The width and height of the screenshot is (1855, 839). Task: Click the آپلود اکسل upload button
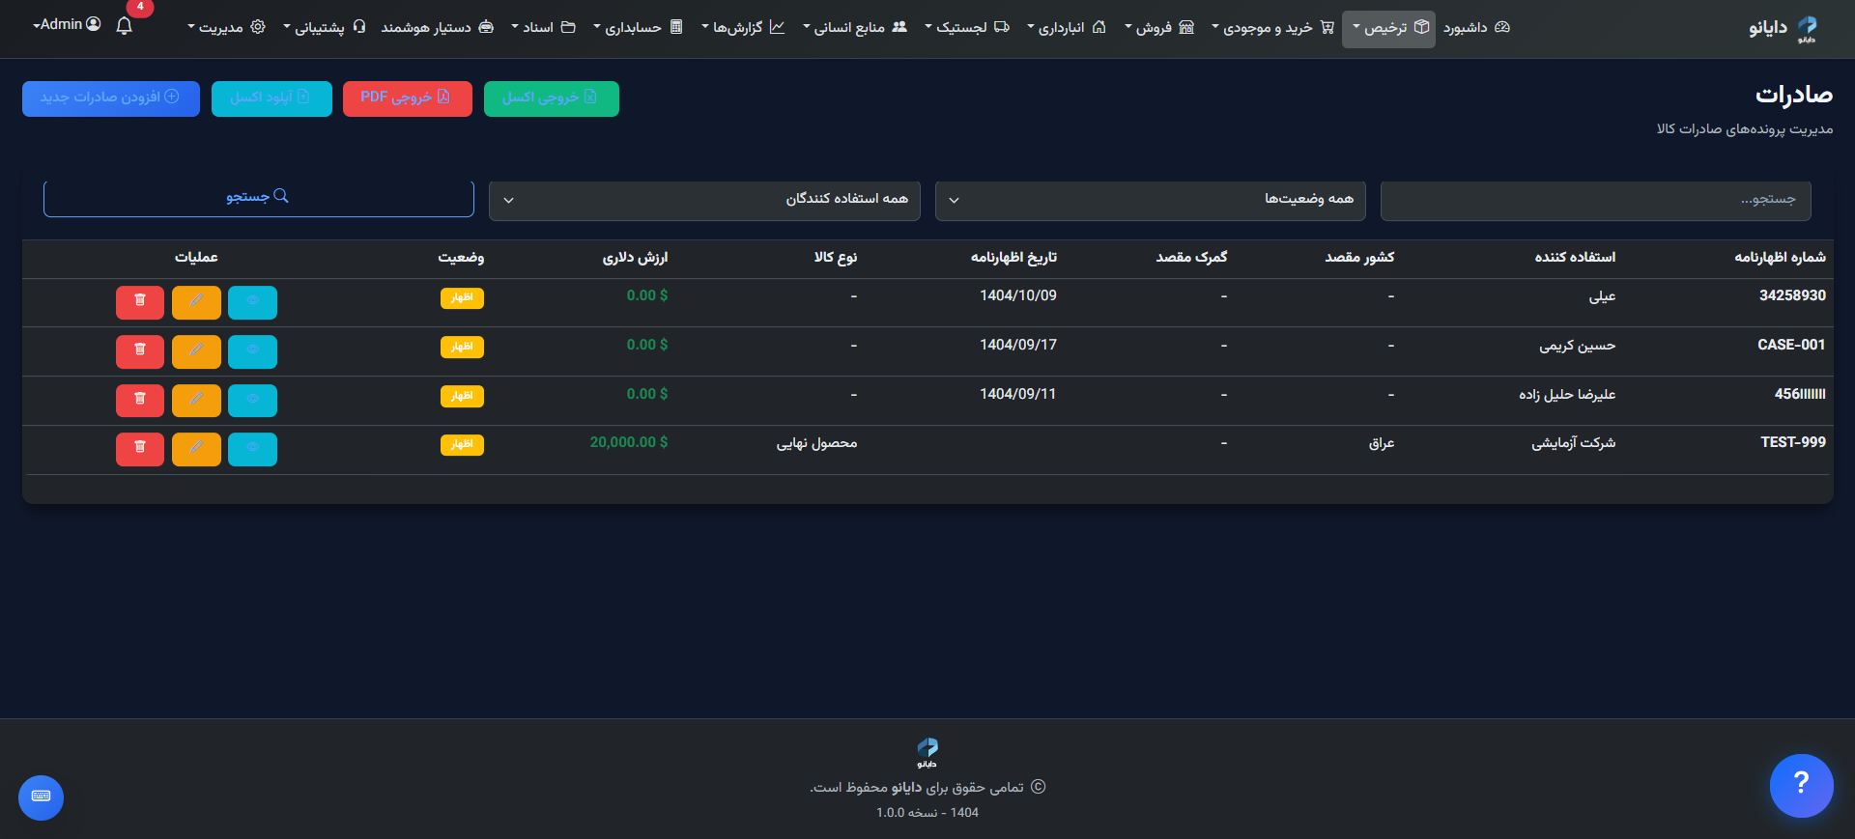pyautogui.click(x=271, y=98)
